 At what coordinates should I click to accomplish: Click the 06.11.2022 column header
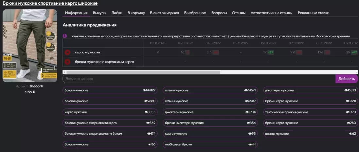[268, 43]
